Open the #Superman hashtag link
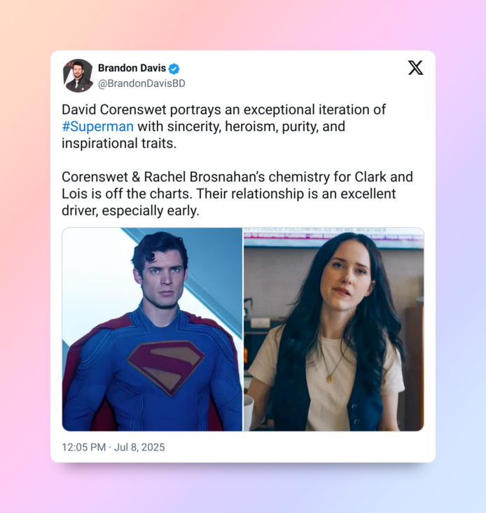The image size is (486, 513). pyautogui.click(x=98, y=127)
